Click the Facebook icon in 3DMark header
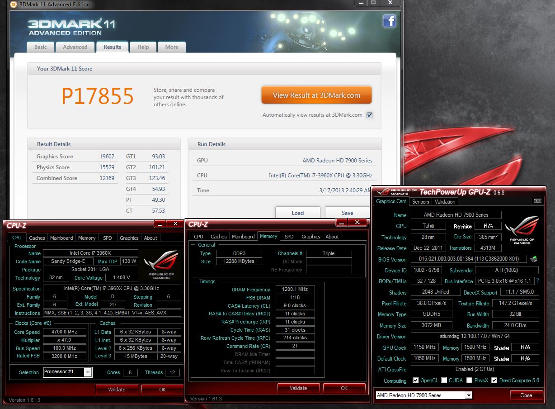The image size is (555, 409). point(389,21)
